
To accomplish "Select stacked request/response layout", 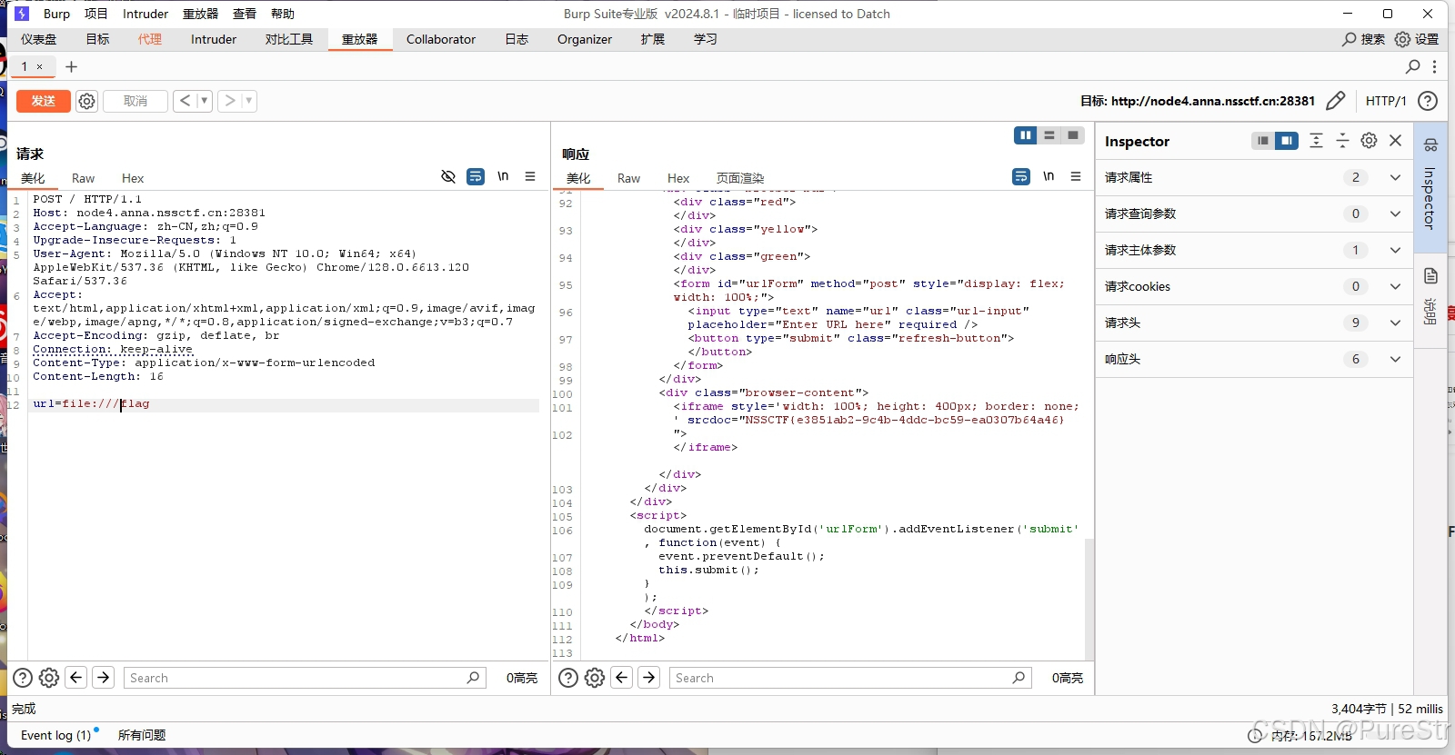I will pyautogui.click(x=1049, y=135).
